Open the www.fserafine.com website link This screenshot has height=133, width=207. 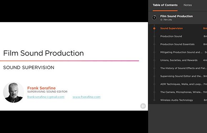tap(86, 97)
